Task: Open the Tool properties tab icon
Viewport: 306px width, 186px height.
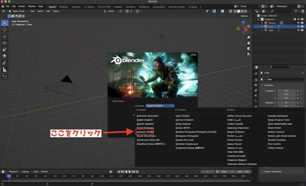Action: [256, 74]
